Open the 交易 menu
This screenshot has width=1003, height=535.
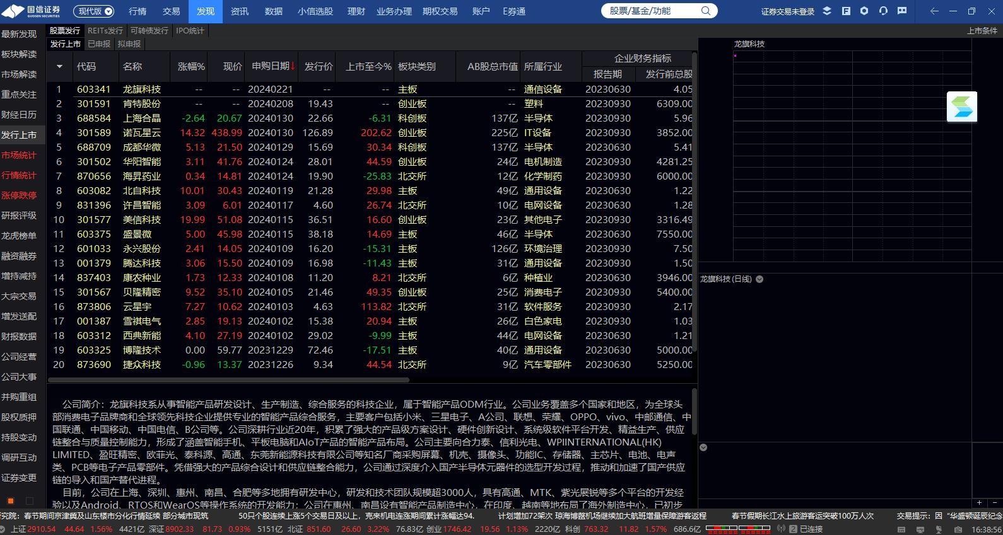tap(172, 11)
